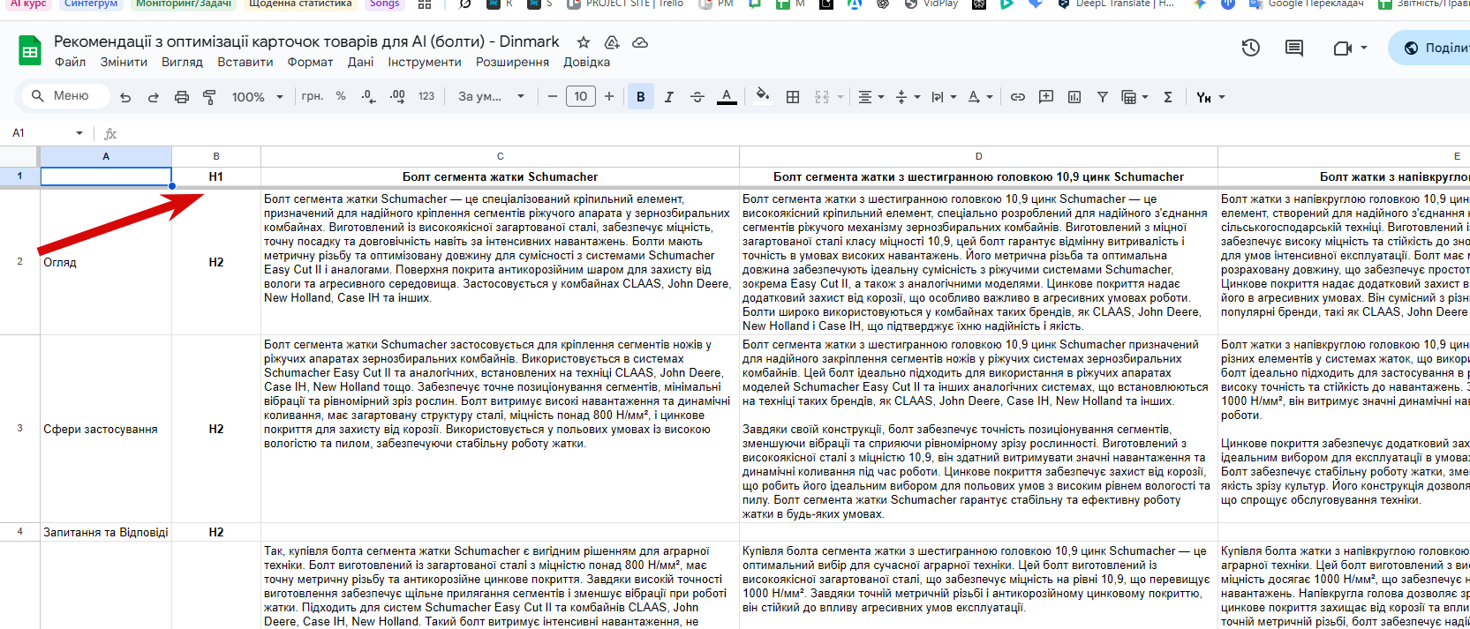Click the share button
The width and height of the screenshot is (1470, 629).
coord(1430,48)
